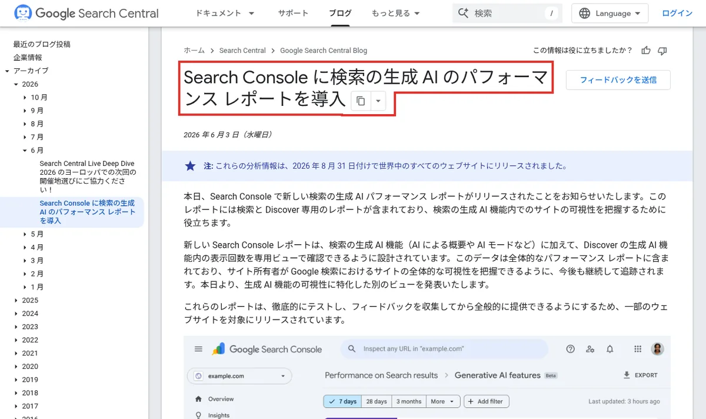Image resolution: width=706 pixels, height=419 pixels.
Task: Click the Add filter button
Action: 487,401
